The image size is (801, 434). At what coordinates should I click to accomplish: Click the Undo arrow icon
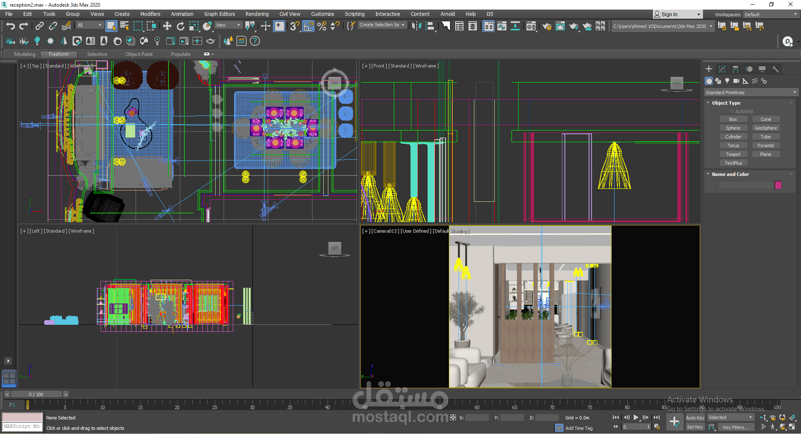tap(10, 26)
